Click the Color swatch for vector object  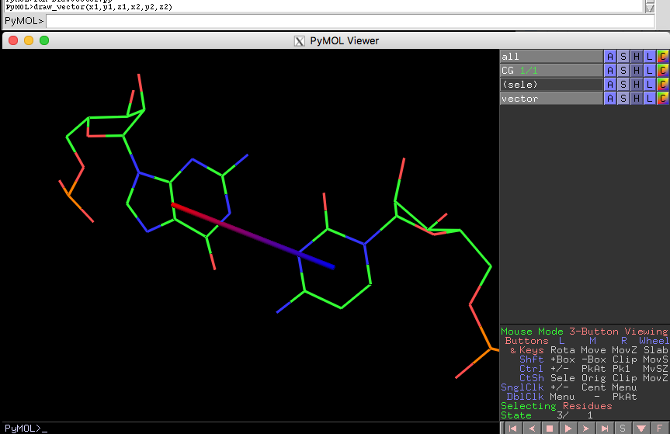[x=662, y=99]
